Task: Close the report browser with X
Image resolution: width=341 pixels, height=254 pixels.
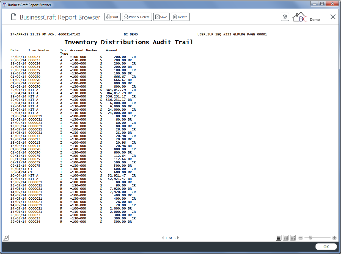Action: (333, 17)
